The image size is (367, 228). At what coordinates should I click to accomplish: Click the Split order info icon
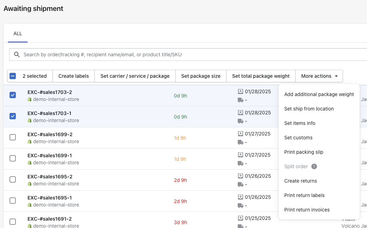point(314,166)
